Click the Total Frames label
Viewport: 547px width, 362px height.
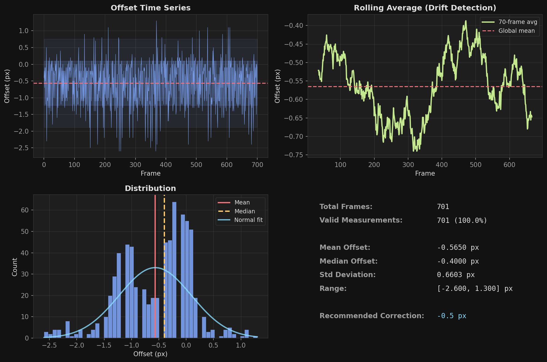346,207
